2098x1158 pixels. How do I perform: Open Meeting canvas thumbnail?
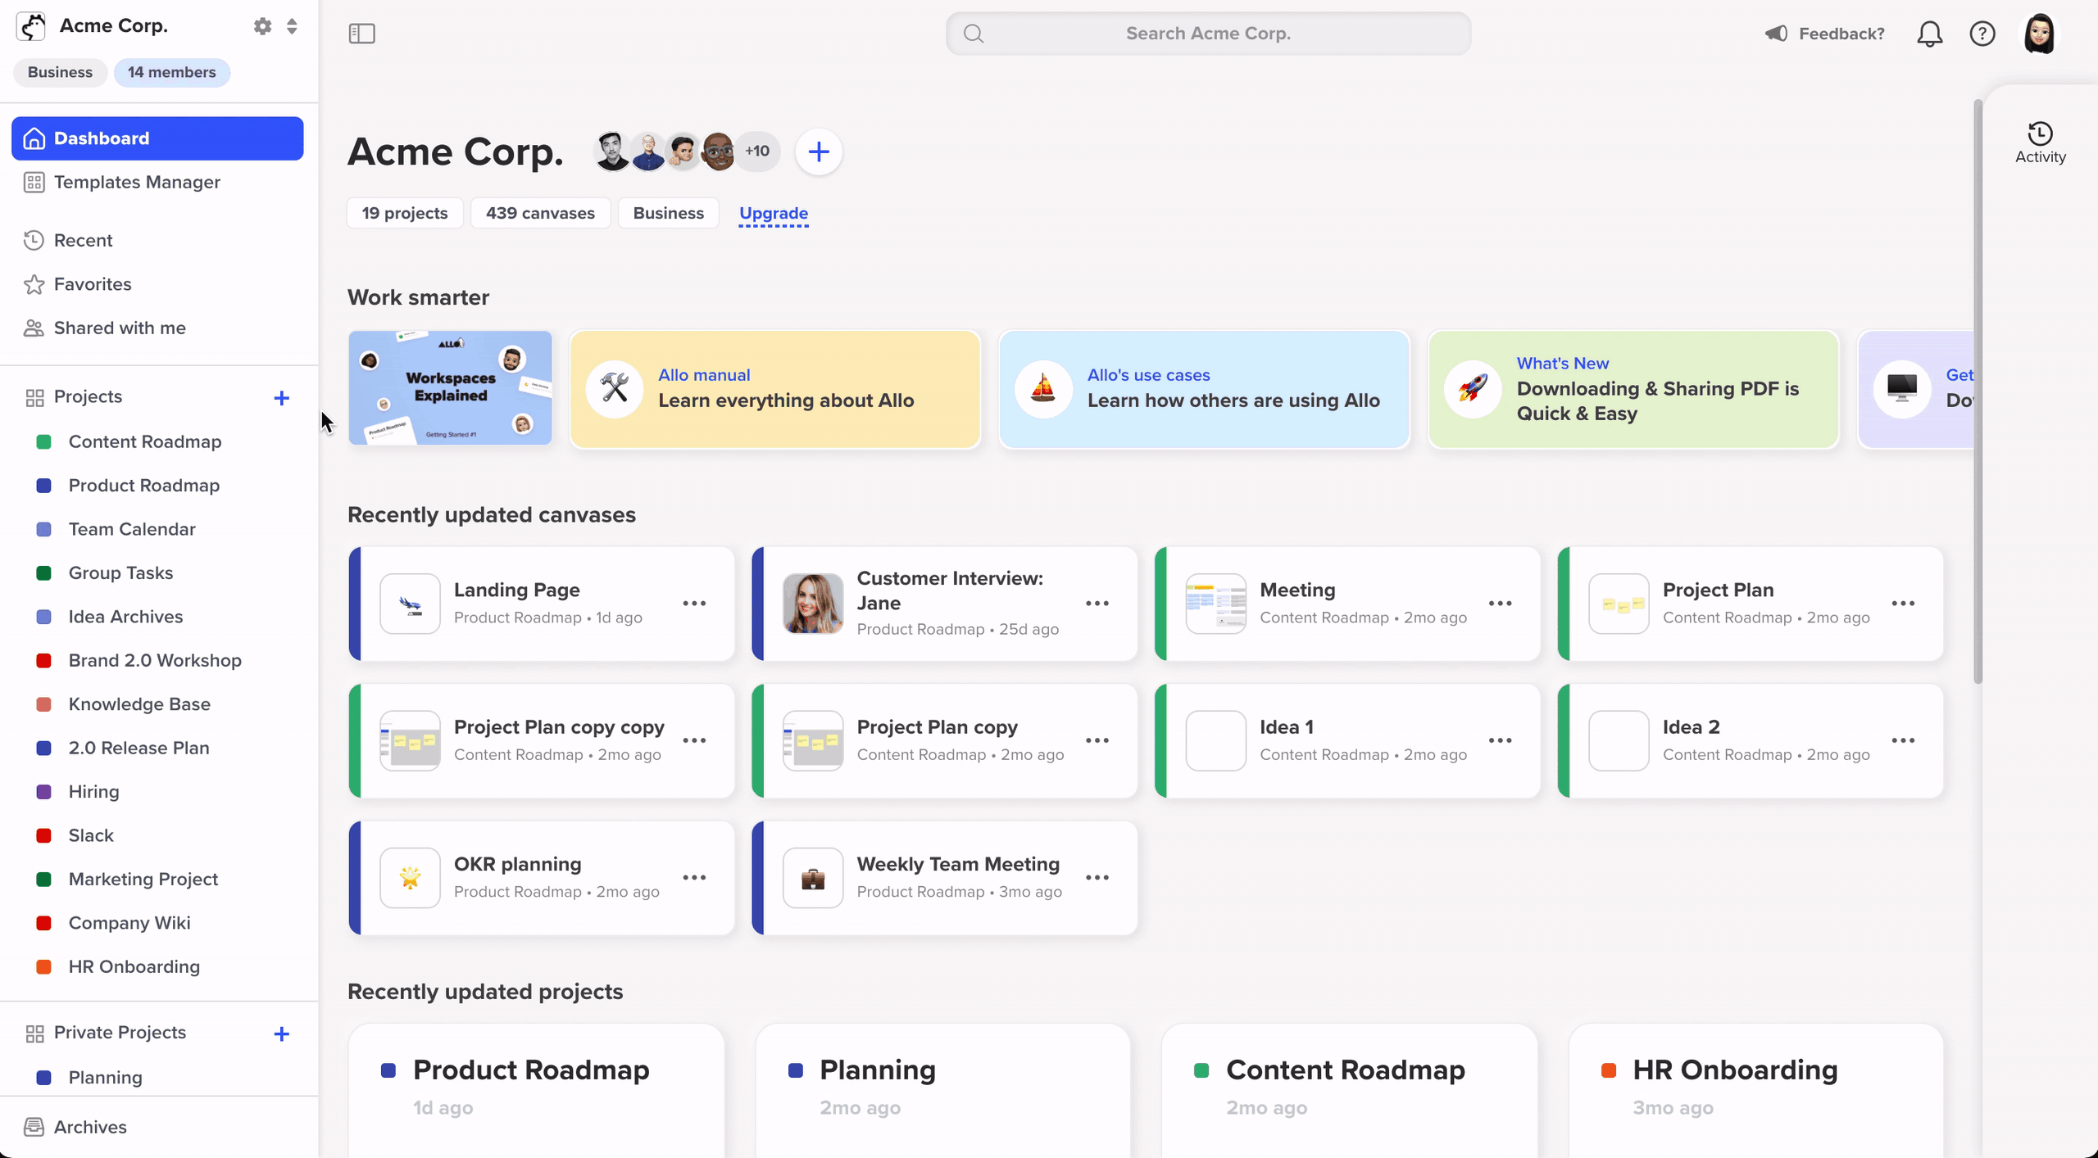click(1215, 604)
